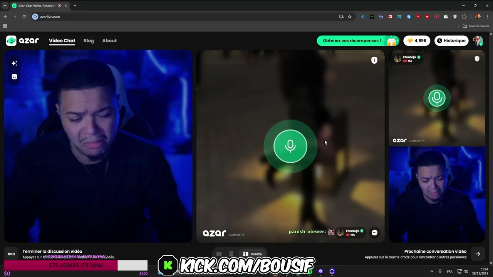Open khadoja's profile chip at bottom
Viewport: 493px width, 277px height.
(x=350, y=232)
